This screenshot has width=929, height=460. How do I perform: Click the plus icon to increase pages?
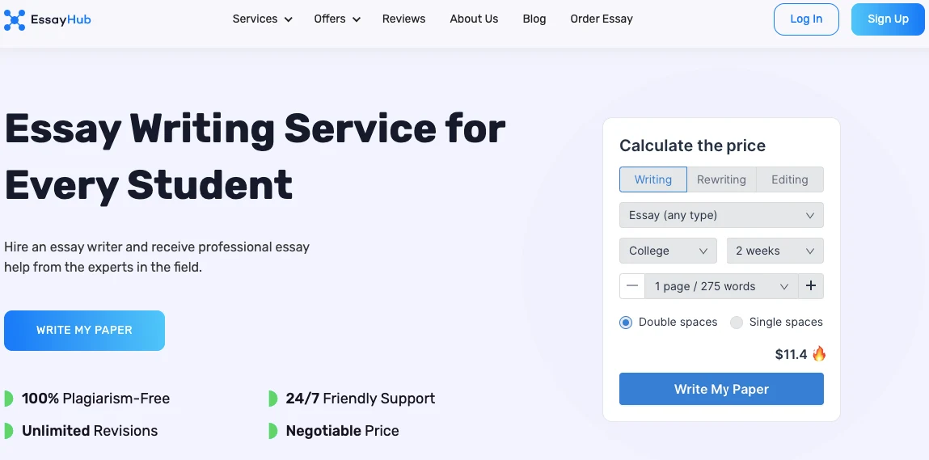pos(811,286)
